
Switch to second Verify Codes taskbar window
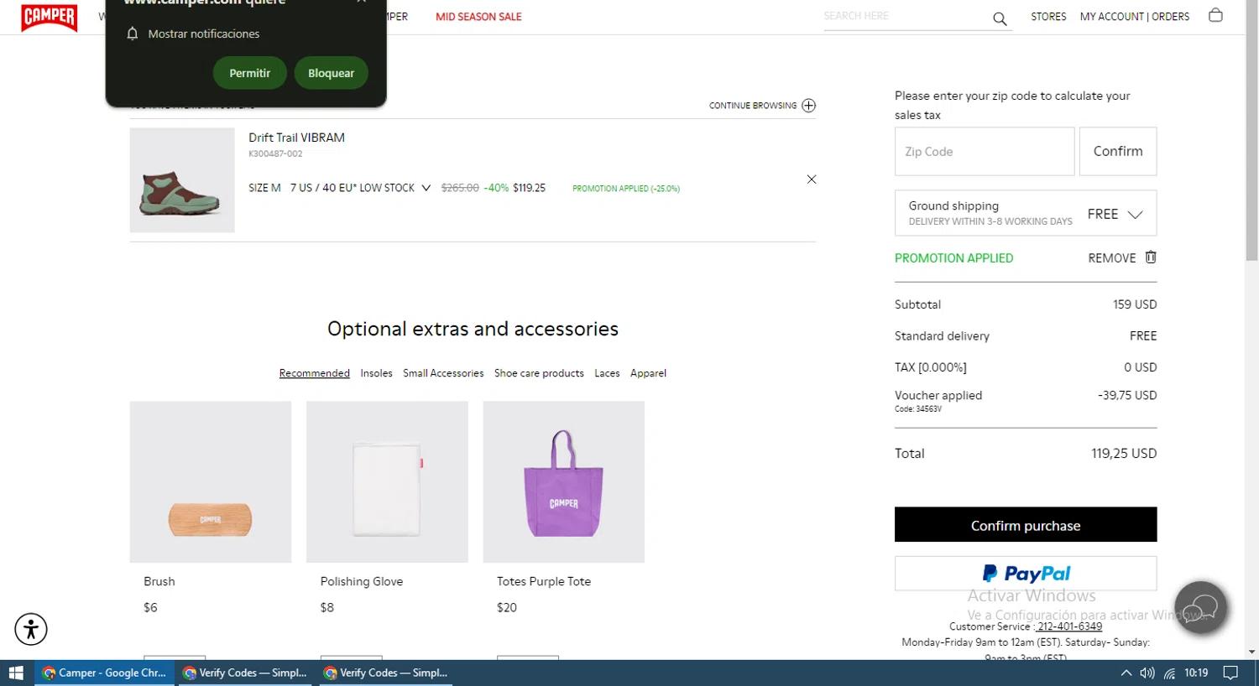385,673
